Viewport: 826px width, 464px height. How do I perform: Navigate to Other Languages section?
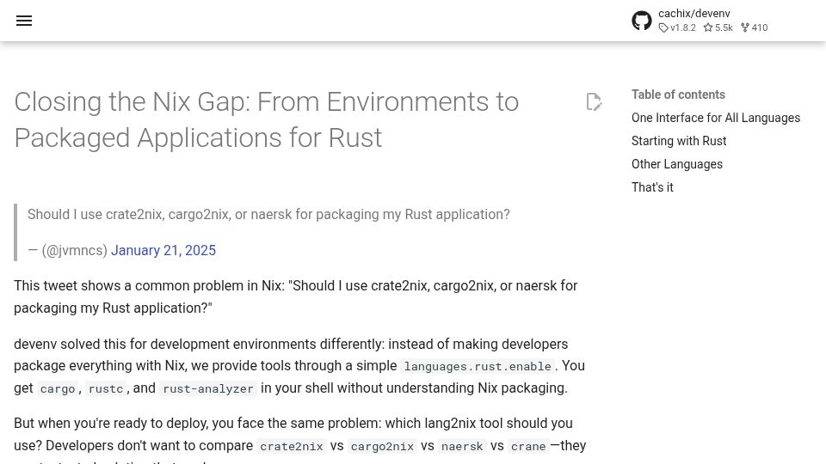click(x=677, y=164)
